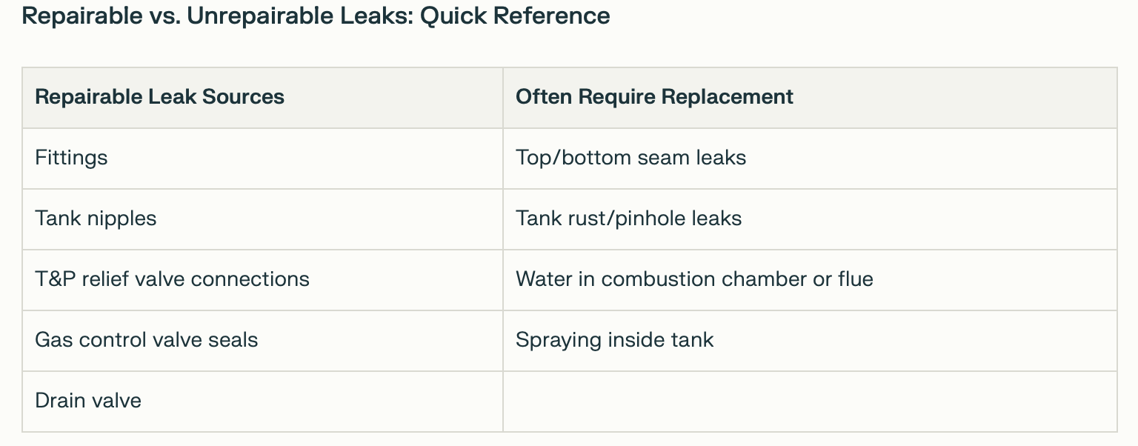
Task: Select the 'Repairable Leak Sources' column header
Action: coord(159,97)
